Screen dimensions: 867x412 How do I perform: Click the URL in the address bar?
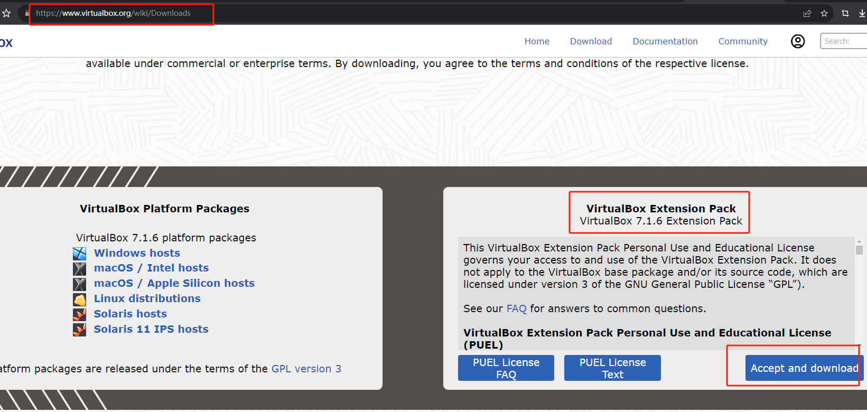(x=113, y=13)
